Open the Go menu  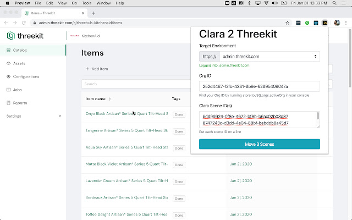(x=74, y=3)
